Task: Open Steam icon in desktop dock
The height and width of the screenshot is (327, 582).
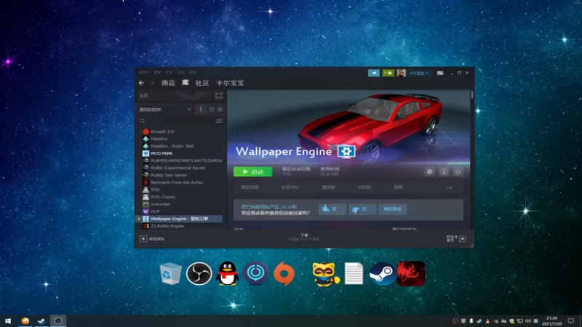Action: (x=383, y=274)
